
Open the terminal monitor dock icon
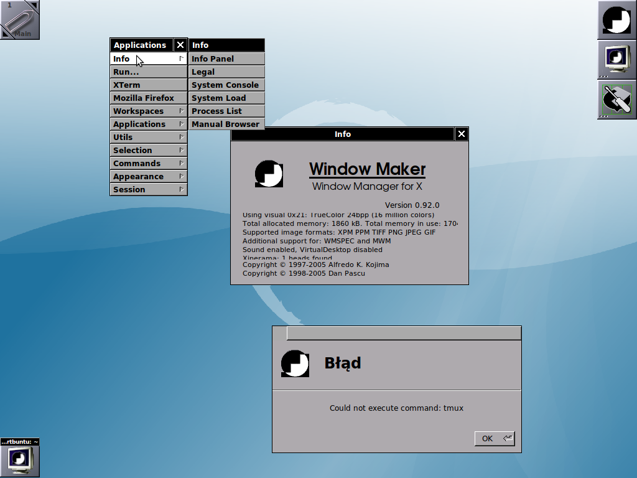coord(616,59)
